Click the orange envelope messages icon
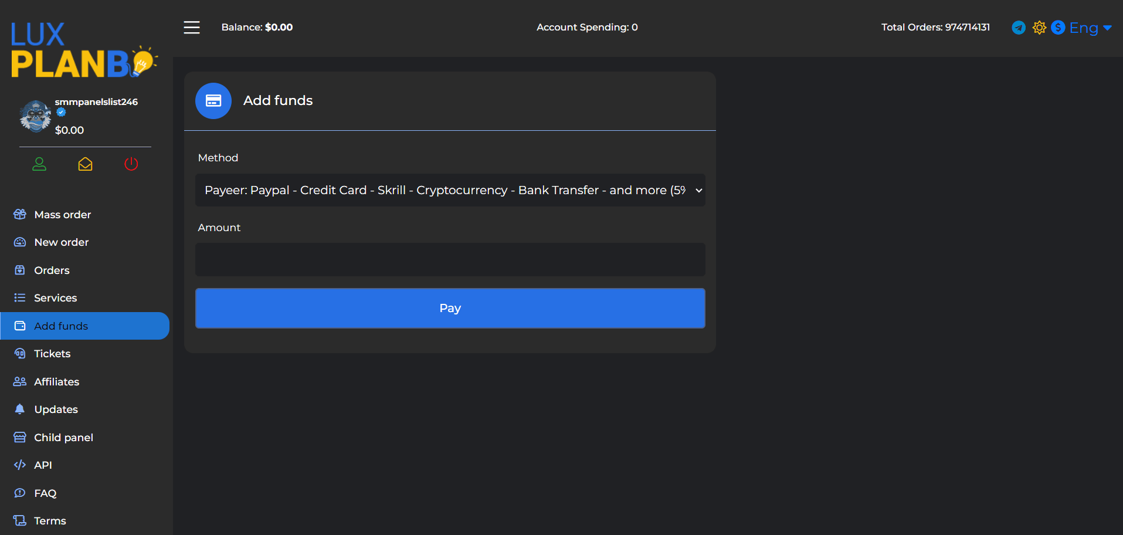The width and height of the screenshot is (1123, 535). coord(85,164)
